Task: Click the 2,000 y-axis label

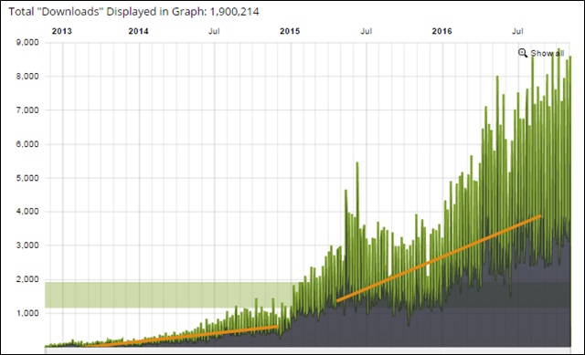Action: tap(27, 279)
